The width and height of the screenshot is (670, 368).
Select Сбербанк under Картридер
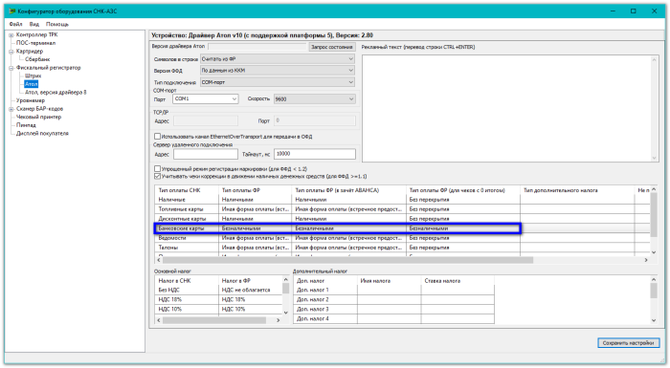[37, 59]
